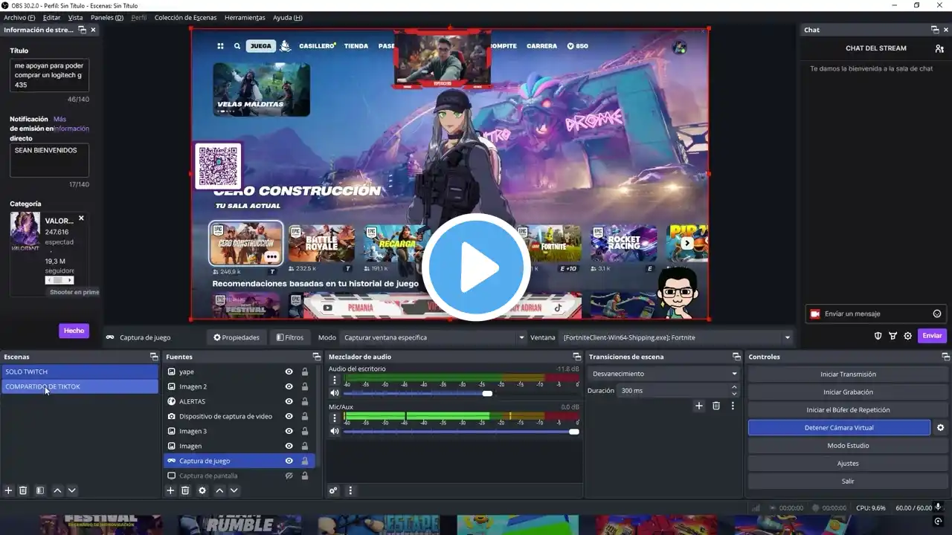
Task: Float the Mezclador de audio dock
Action: point(576,357)
